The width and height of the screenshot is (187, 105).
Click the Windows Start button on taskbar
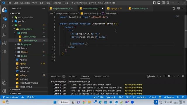pos(55,102)
